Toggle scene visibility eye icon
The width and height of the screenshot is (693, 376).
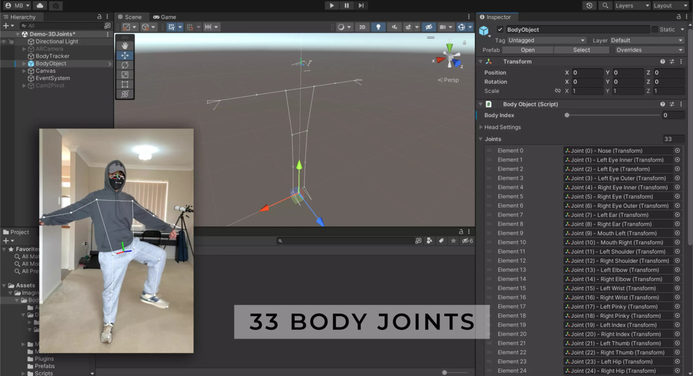[x=429, y=27]
